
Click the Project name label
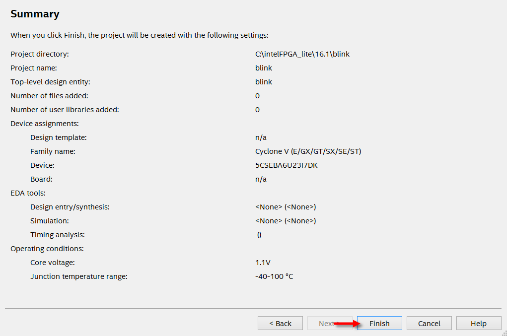34,67
